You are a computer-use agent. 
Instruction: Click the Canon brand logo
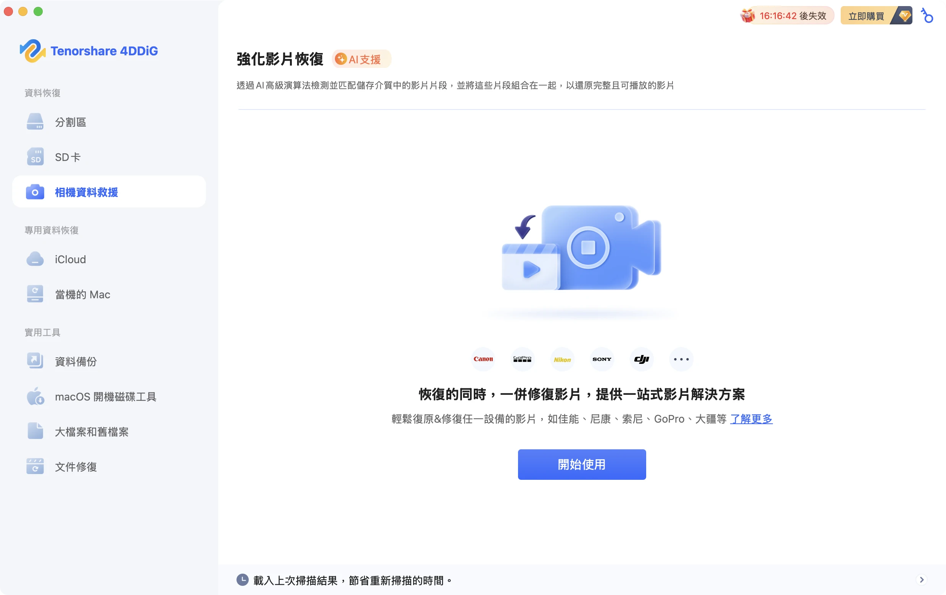point(483,359)
